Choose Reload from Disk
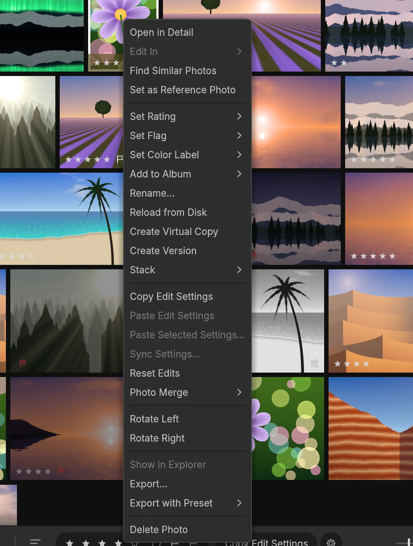413x546 pixels. click(x=188, y=212)
